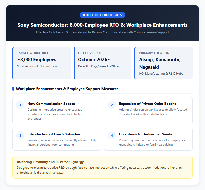This screenshot has width=205, height=190.
Task: Select the description starting "Permitting continued remote work"
Action: [x=152, y=142]
